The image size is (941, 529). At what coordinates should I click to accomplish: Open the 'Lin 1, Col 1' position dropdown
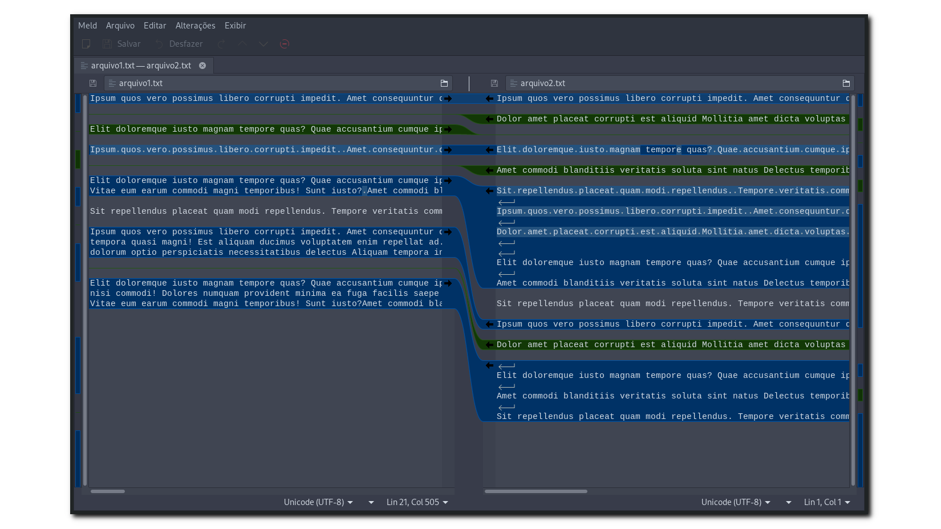click(x=827, y=502)
